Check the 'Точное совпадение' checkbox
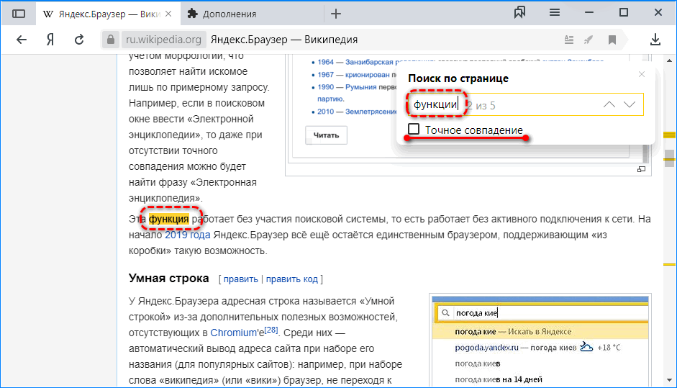Screen dimensions: 677x388 click(414, 130)
